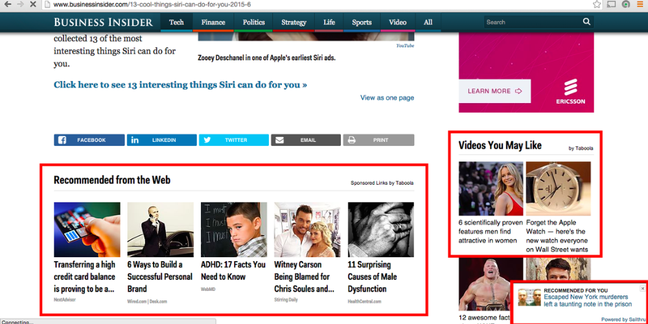Click Sponsored Links by Taboola text

tap(382, 183)
